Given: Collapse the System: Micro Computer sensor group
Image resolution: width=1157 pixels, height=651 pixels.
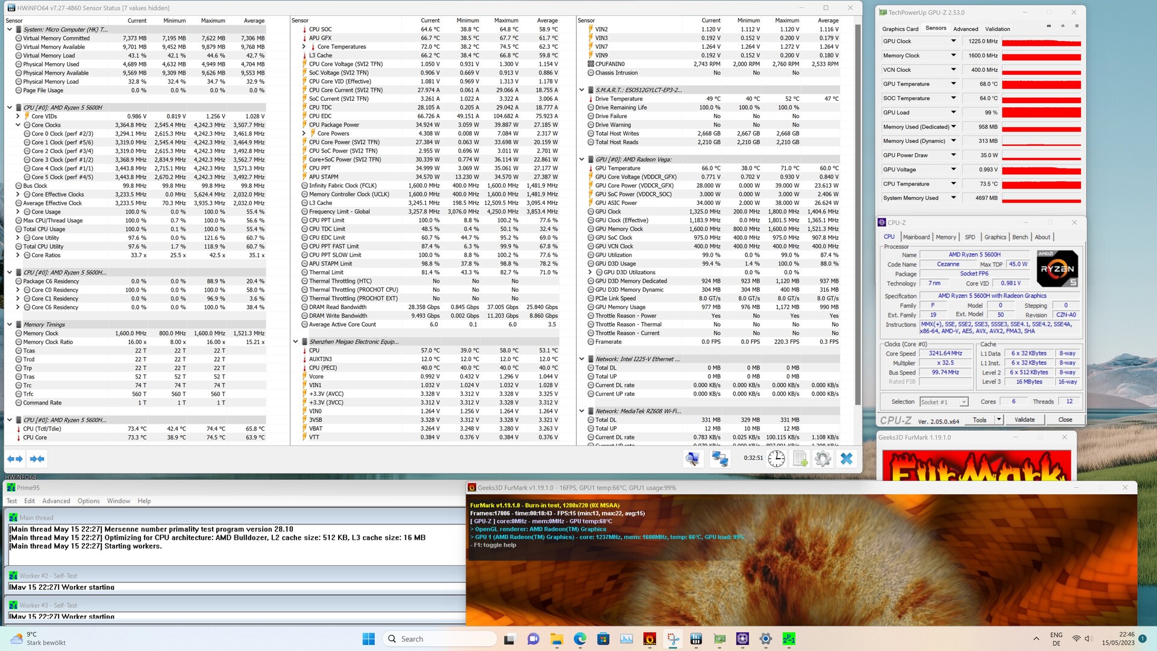Looking at the screenshot, I should coord(10,30).
